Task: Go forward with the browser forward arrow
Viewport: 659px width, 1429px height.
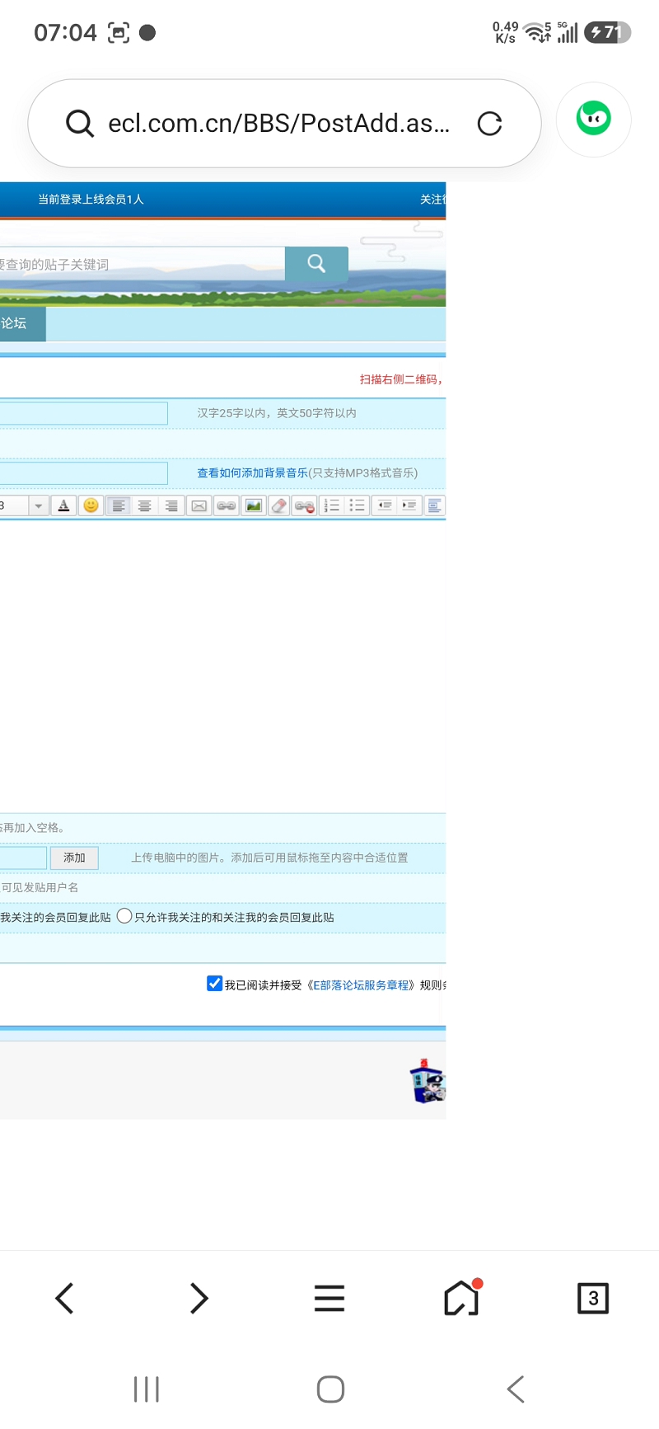Action: point(199,1298)
